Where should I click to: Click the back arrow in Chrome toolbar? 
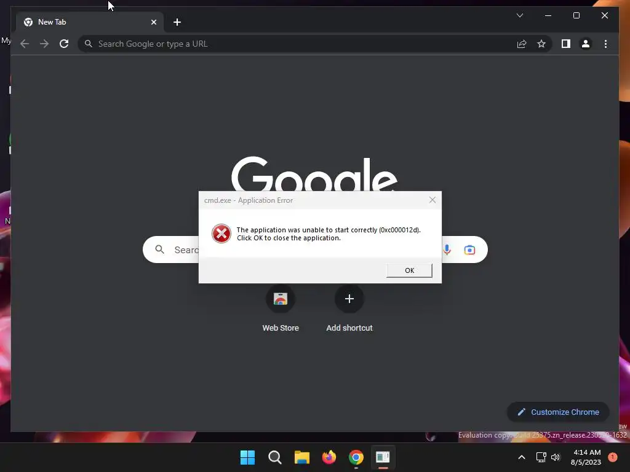[x=25, y=44]
